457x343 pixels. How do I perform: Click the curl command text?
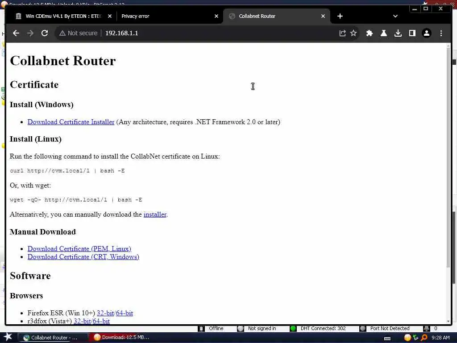click(x=67, y=171)
